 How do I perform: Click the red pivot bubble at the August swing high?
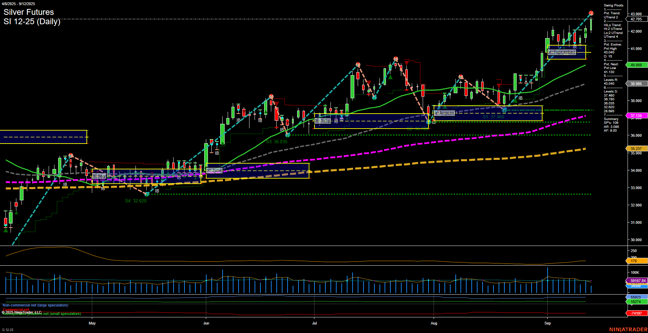coord(461,77)
